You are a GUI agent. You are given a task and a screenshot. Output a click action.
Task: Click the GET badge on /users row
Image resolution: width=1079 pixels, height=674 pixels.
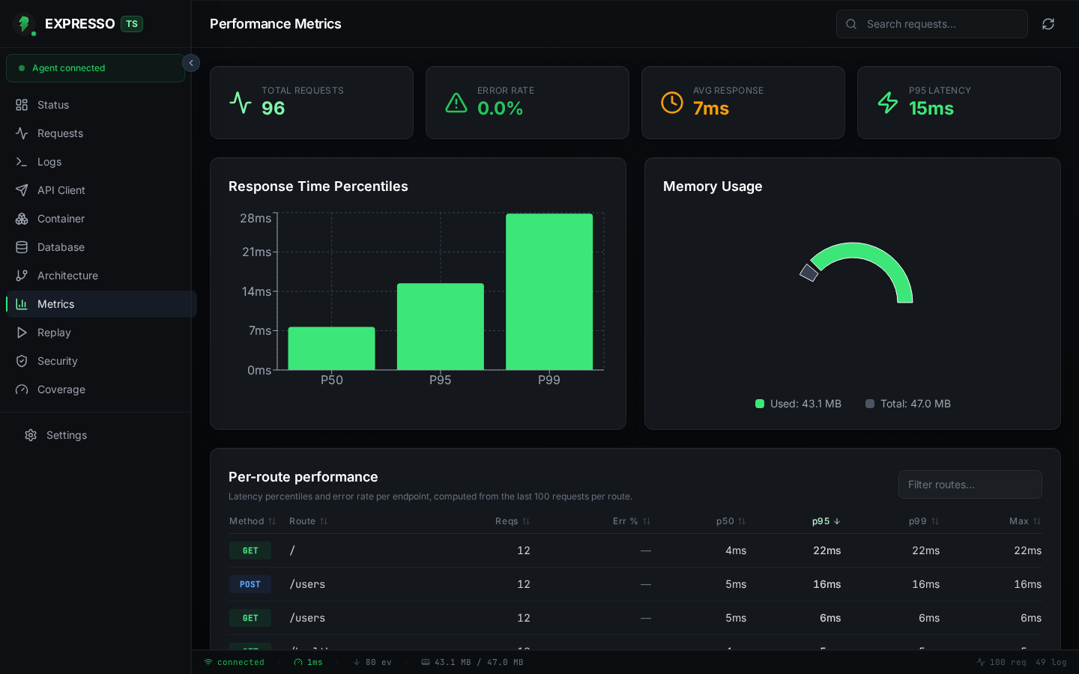pyautogui.click(x=250, y=618)
